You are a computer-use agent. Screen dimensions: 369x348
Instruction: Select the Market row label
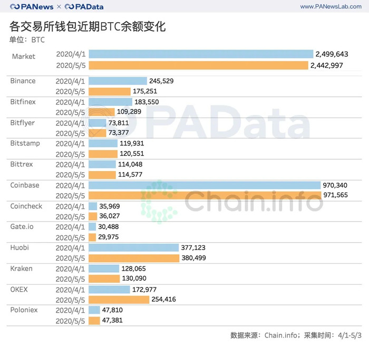tap(24, 56)
